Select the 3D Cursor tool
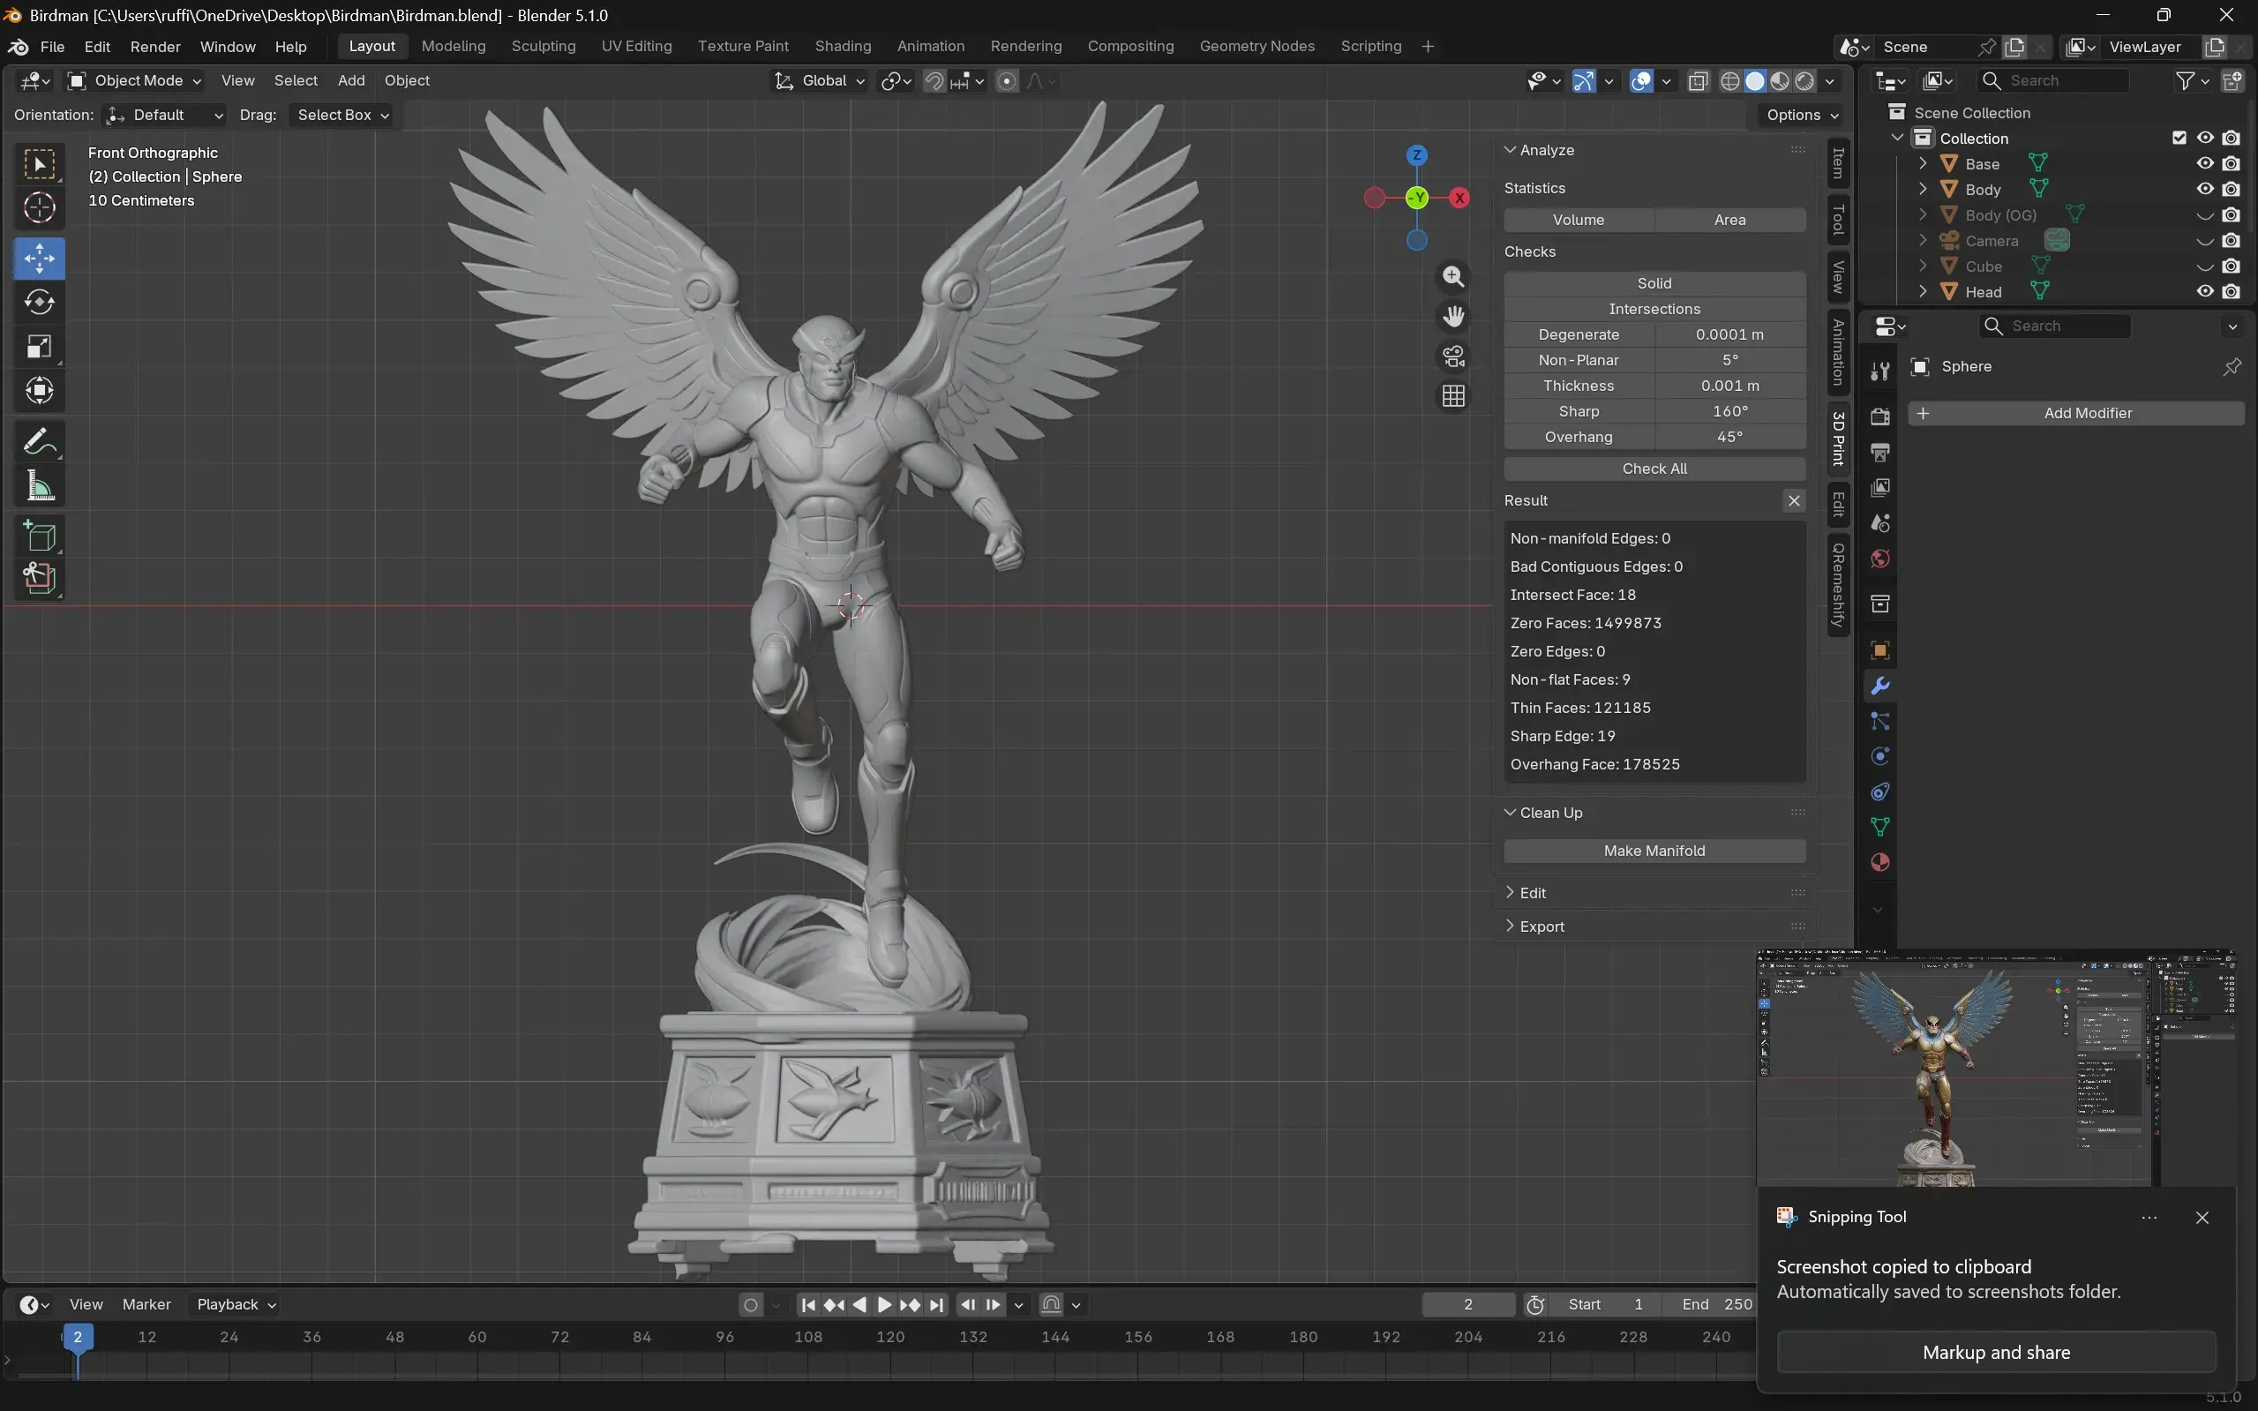The width and height of the screenshot is (2258, 1411). [x=39, y=208]
